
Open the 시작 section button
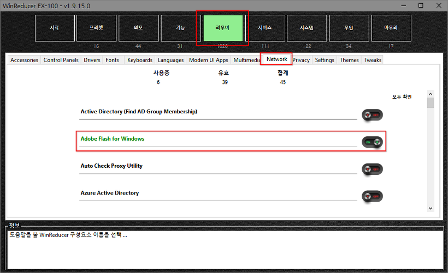54,28
